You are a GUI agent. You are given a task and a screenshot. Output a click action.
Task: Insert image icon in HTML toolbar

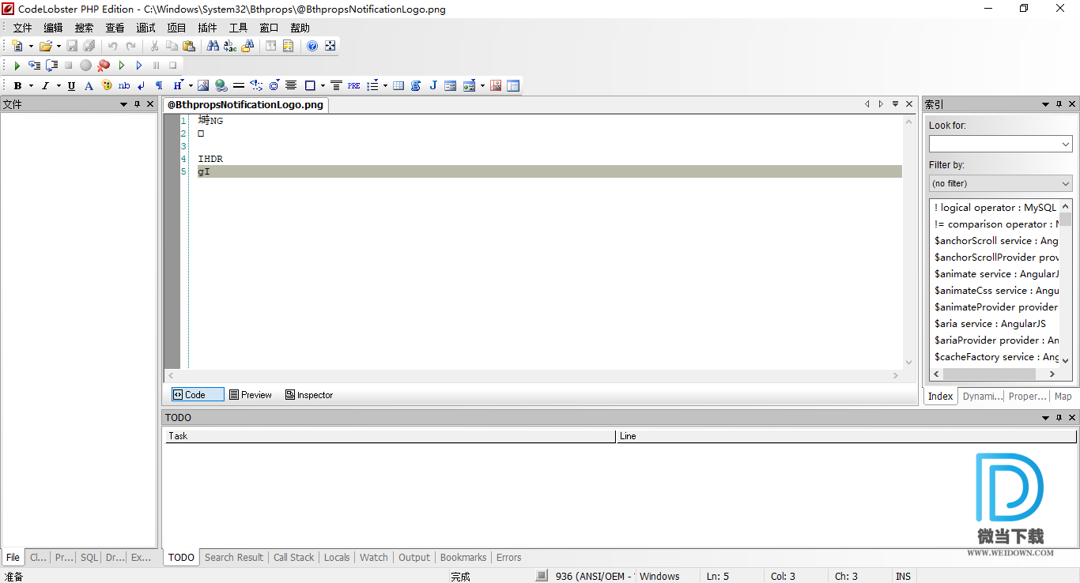203,85
